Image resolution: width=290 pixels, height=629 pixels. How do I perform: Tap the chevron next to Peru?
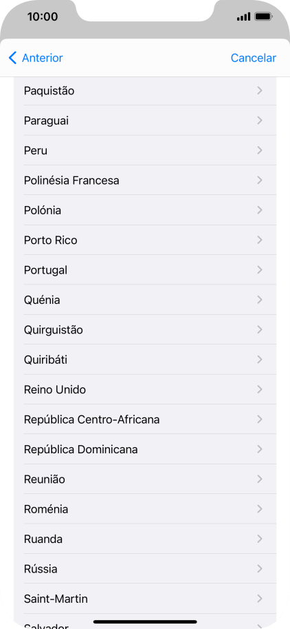[x=260, y=150]
